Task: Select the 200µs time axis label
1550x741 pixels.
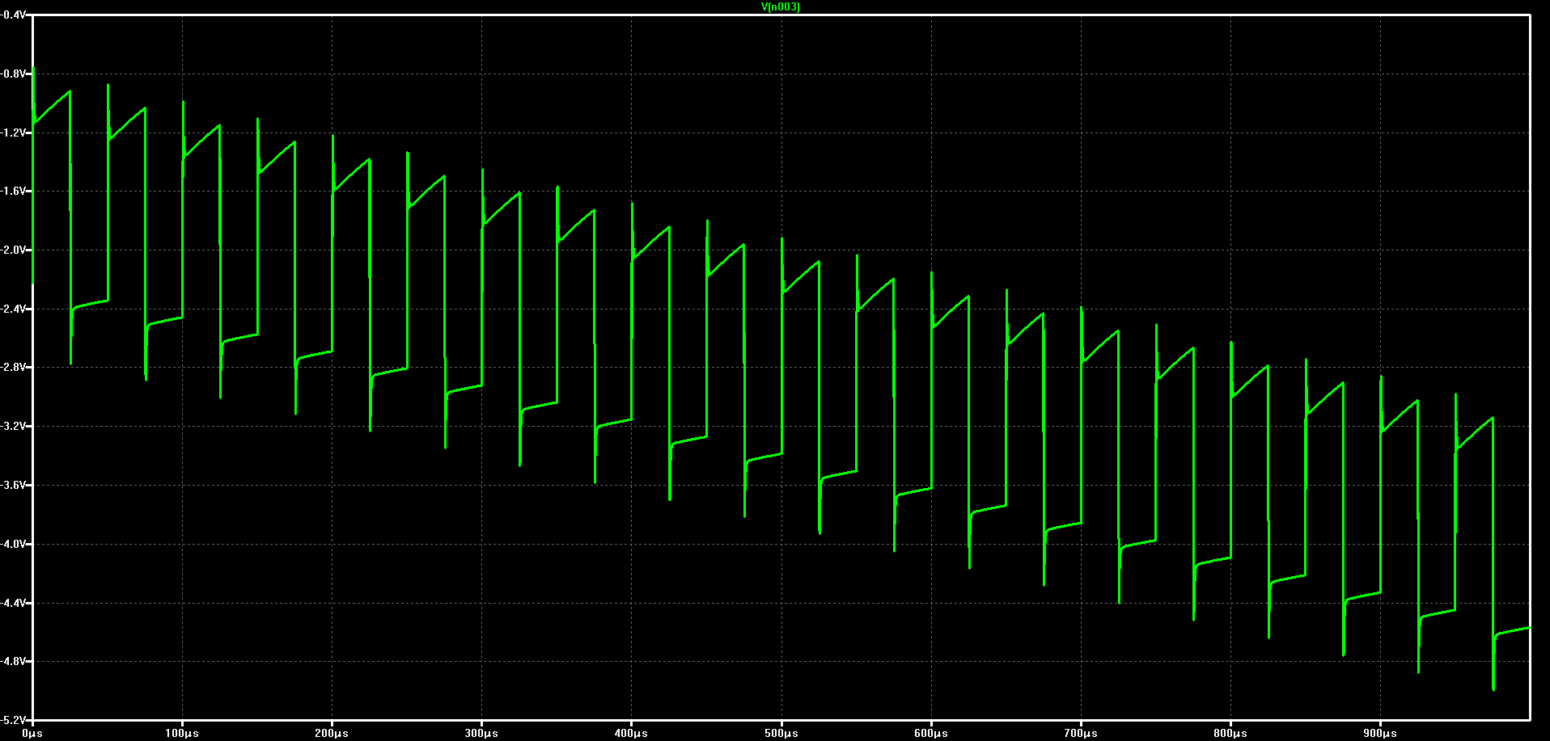Action: point(332,734)
